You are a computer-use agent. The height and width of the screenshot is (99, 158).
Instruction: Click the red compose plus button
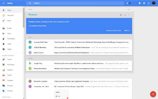153,94
